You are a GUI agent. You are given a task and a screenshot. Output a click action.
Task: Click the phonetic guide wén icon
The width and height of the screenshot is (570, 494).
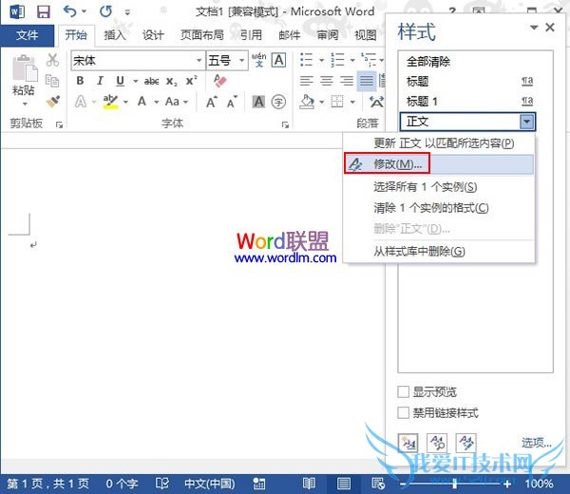(x=258, y=60)
